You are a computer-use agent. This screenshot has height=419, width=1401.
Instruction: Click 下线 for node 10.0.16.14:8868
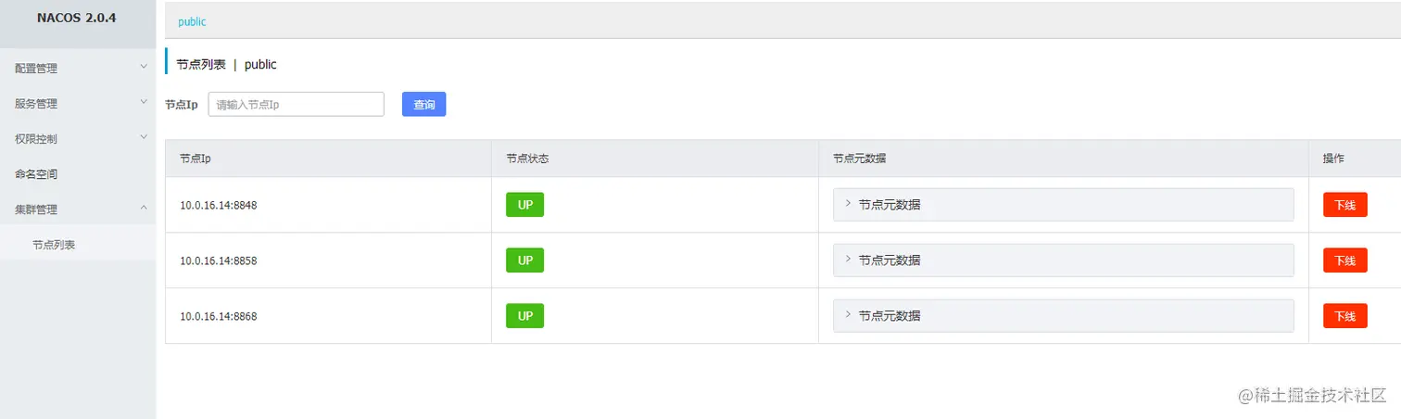coord(1344,316)
